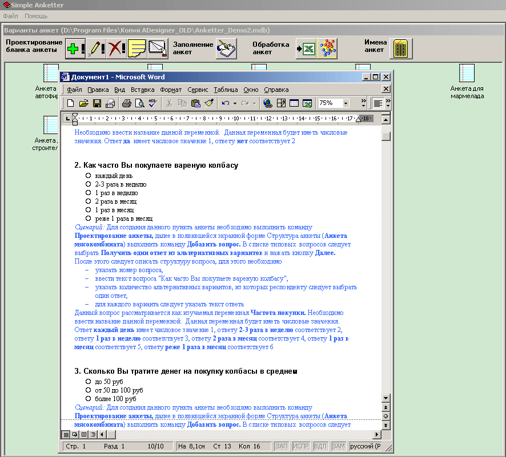Open the Redo history dropdown arrow
The height and width of the screenshot is (457, 506).
coord(254,103)
